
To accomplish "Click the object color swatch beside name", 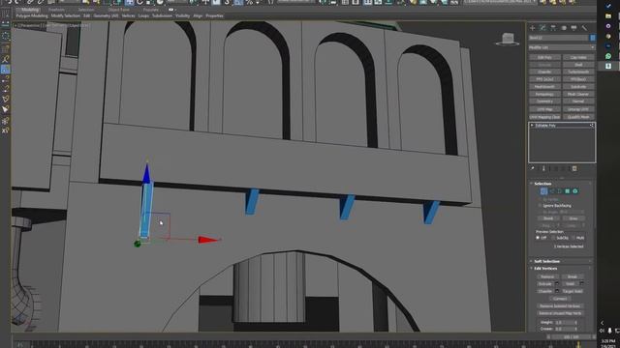I will tap(592, 38).
